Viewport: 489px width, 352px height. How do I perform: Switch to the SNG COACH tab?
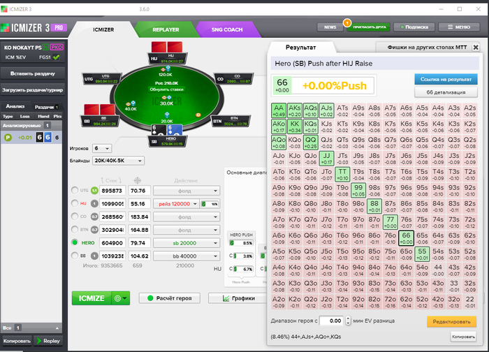[x=227, y=29]
